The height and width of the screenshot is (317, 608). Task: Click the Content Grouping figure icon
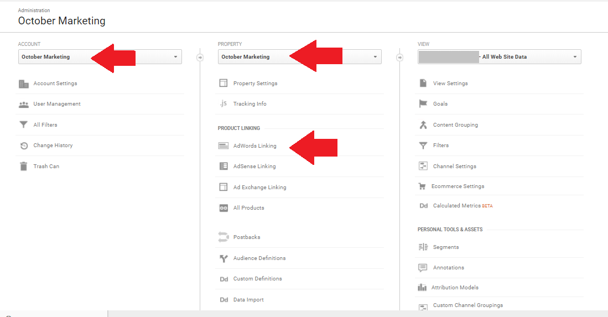(x=423, y=125)
